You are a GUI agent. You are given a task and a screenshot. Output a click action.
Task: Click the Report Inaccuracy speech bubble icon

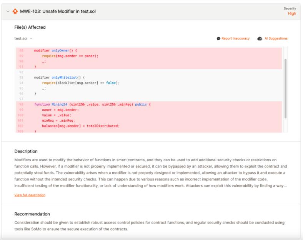pos(218,38)
